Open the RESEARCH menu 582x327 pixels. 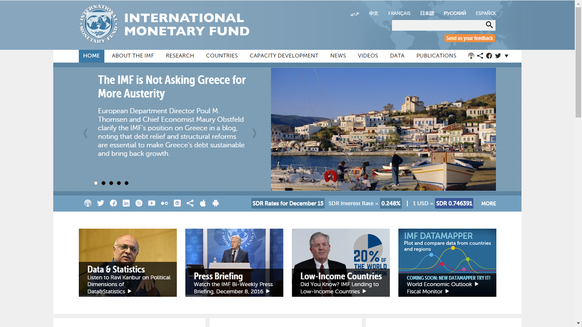coord(180,56)
